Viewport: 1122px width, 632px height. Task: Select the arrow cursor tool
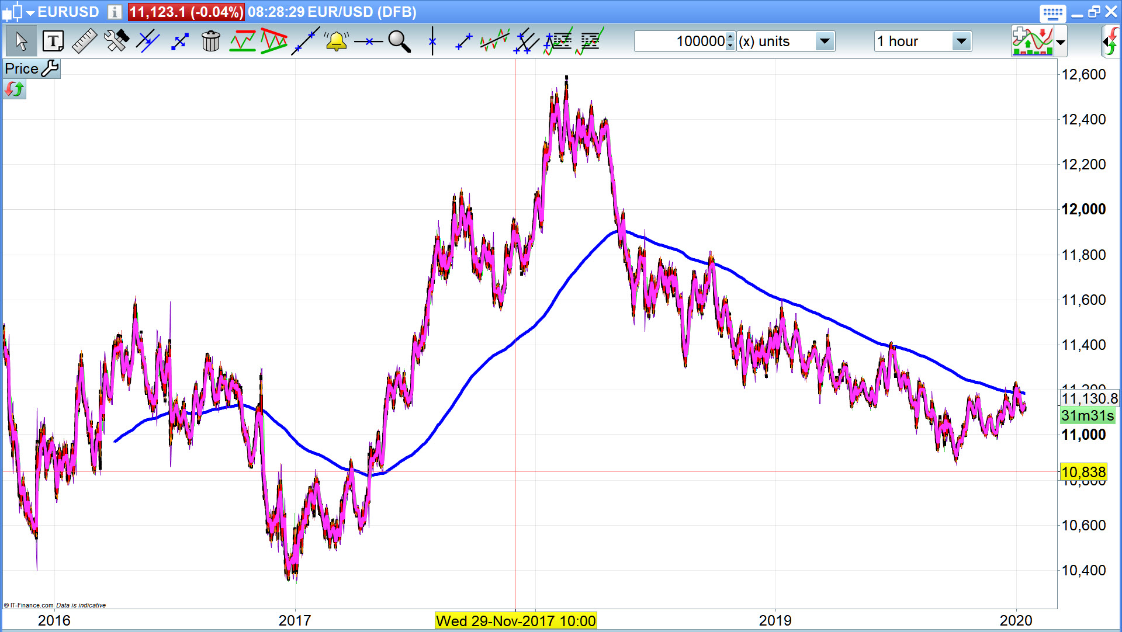(x=22, y=41)
